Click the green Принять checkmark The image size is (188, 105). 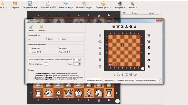(x=31, y=27)
